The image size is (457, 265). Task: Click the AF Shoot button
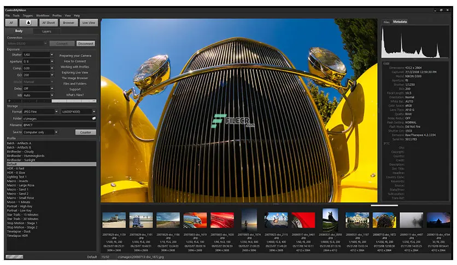[x=49, y=22]
